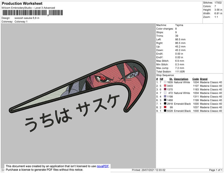This screenshot has height=173, width=224.
Task: Click the 'Brand' column header
Action: pos(203,79)
